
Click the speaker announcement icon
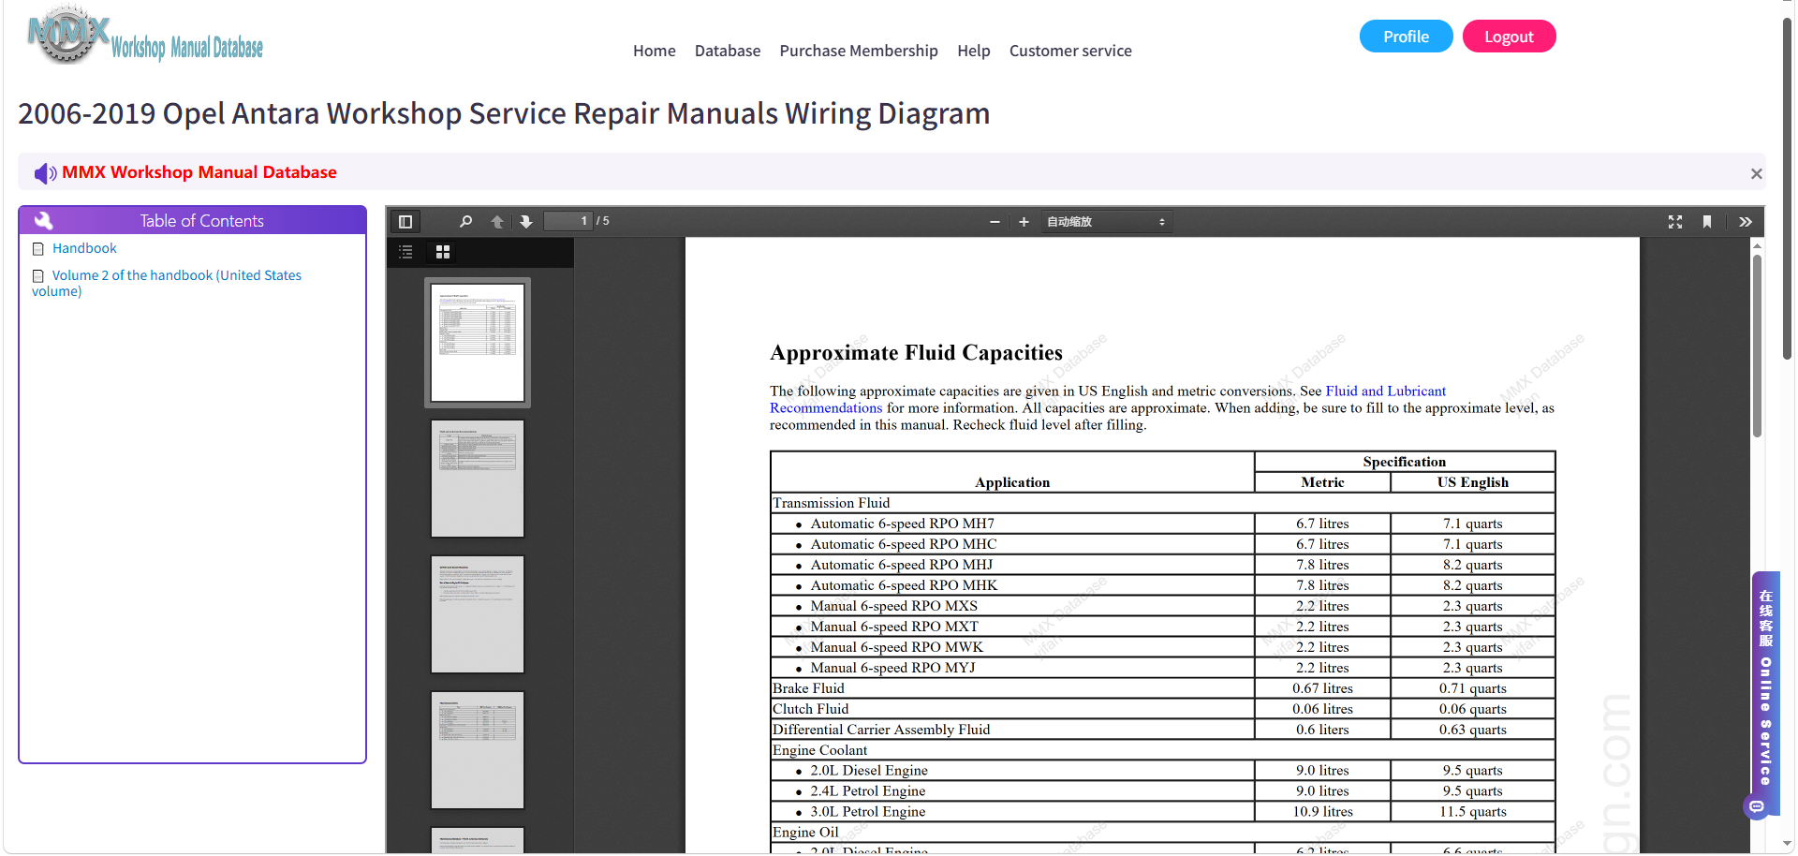click(x=45, y=173)
